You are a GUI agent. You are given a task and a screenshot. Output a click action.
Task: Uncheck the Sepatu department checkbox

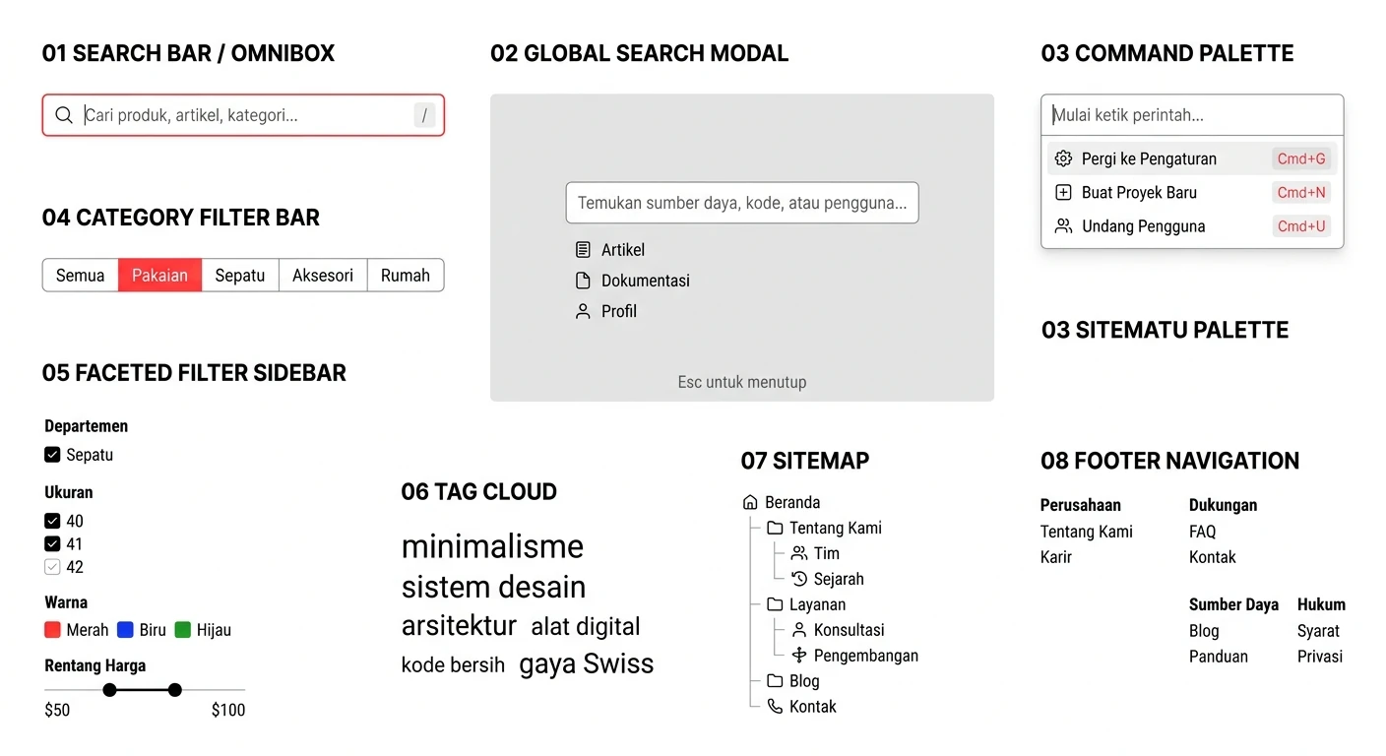pyautogui.click(x=52, y=455)
